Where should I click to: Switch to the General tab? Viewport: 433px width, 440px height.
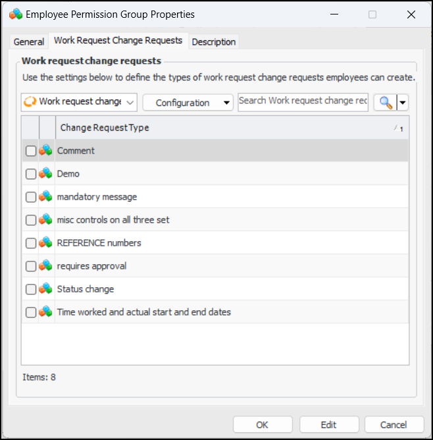[x=29, y=41]
